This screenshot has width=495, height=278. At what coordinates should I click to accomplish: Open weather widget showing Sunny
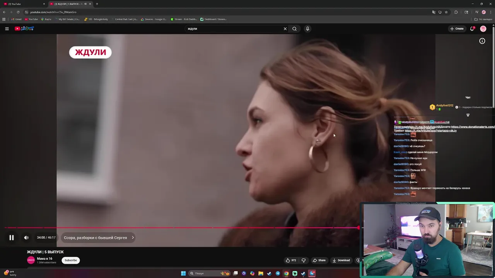point(9,273)
